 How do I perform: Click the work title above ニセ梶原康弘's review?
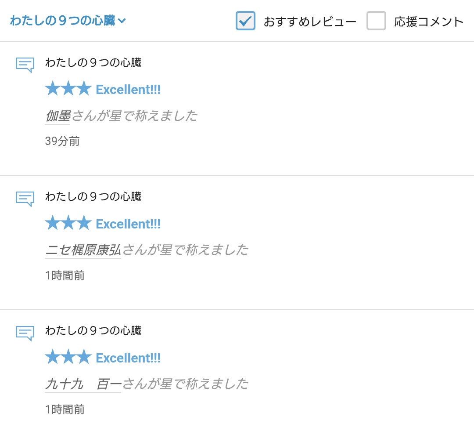[x=93, y=197]
